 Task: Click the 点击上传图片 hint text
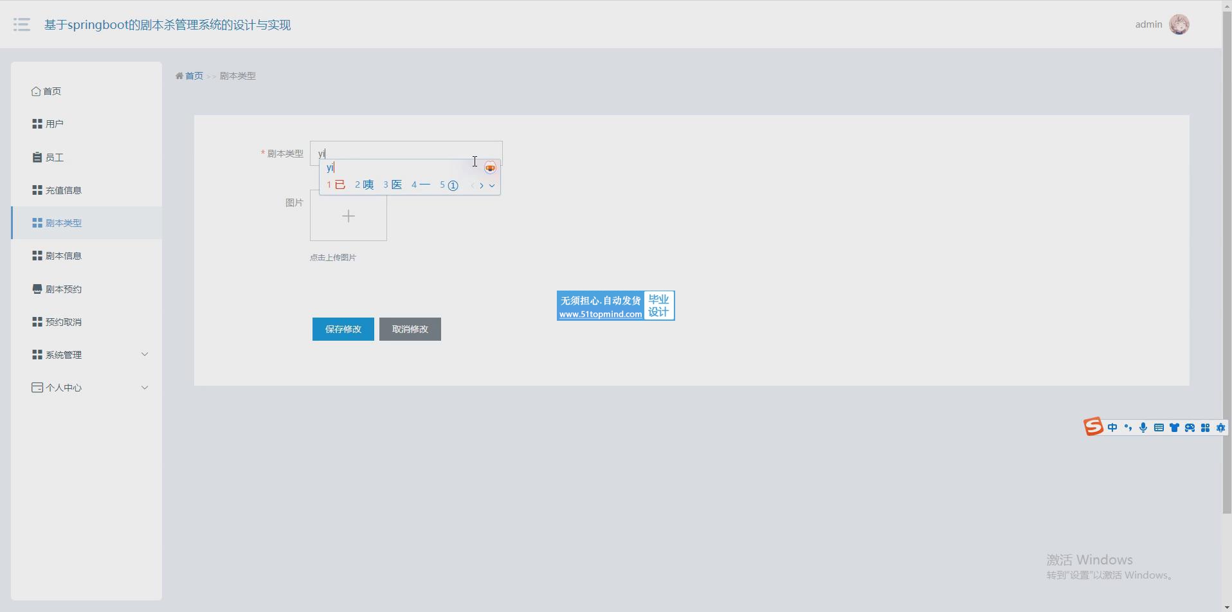pyautogui.click(x=333, y=258)
